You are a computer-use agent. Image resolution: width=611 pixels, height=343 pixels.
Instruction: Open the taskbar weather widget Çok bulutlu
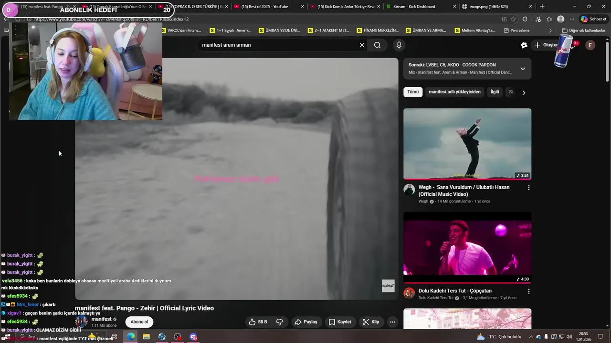coord(499,337)
